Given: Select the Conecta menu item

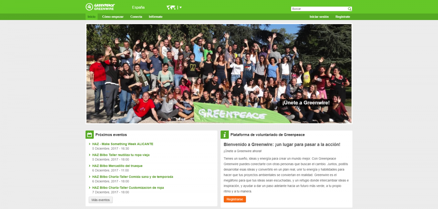Looking at the screenshot, I should coord(136,17).
